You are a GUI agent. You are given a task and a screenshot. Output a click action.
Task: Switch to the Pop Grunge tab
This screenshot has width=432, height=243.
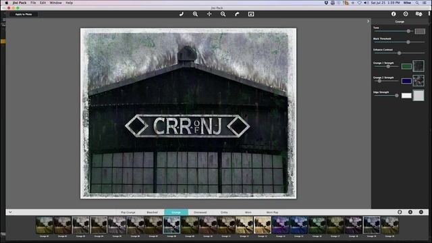tap(128, 213)
